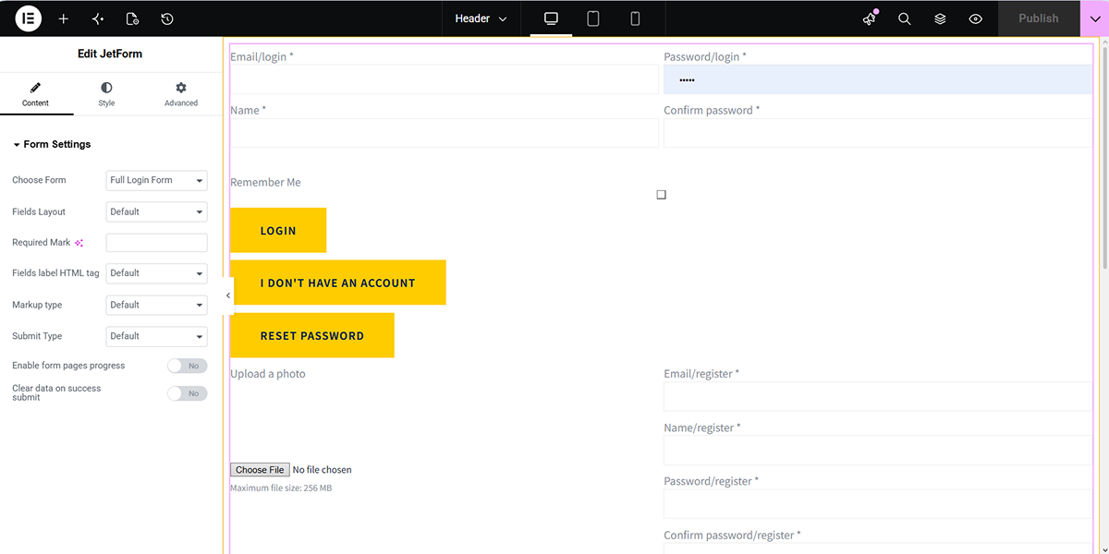Open the Choose Form dropdown
This screenshot has height=554, width=1109.
click(157, 180)
